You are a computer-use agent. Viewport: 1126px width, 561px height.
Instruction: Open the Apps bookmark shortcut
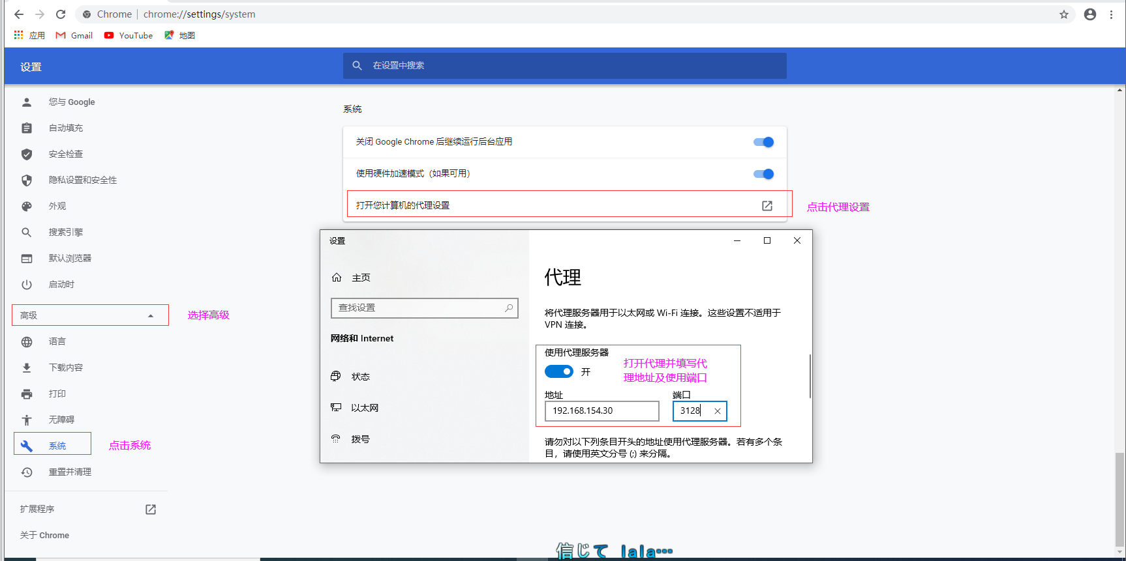tap(29, 35)
